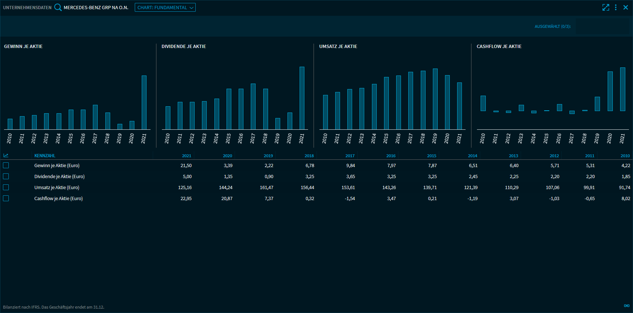The width and height of the screenshot is (633, 313).
Task: Open the three-dot options menu
Action: [x=616, y=7]
